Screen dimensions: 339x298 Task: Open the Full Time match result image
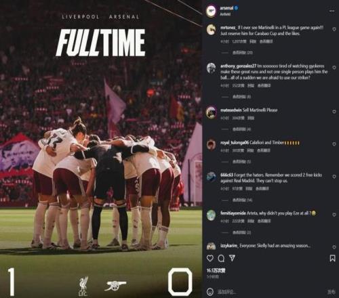click(101, 149)
